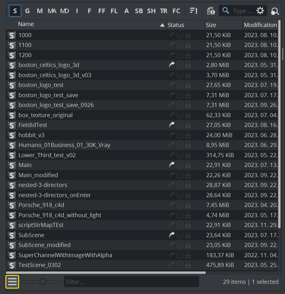Click the checkout circle icon for SubScene
This screenshot has width=285, height=294.
[180, 235]
